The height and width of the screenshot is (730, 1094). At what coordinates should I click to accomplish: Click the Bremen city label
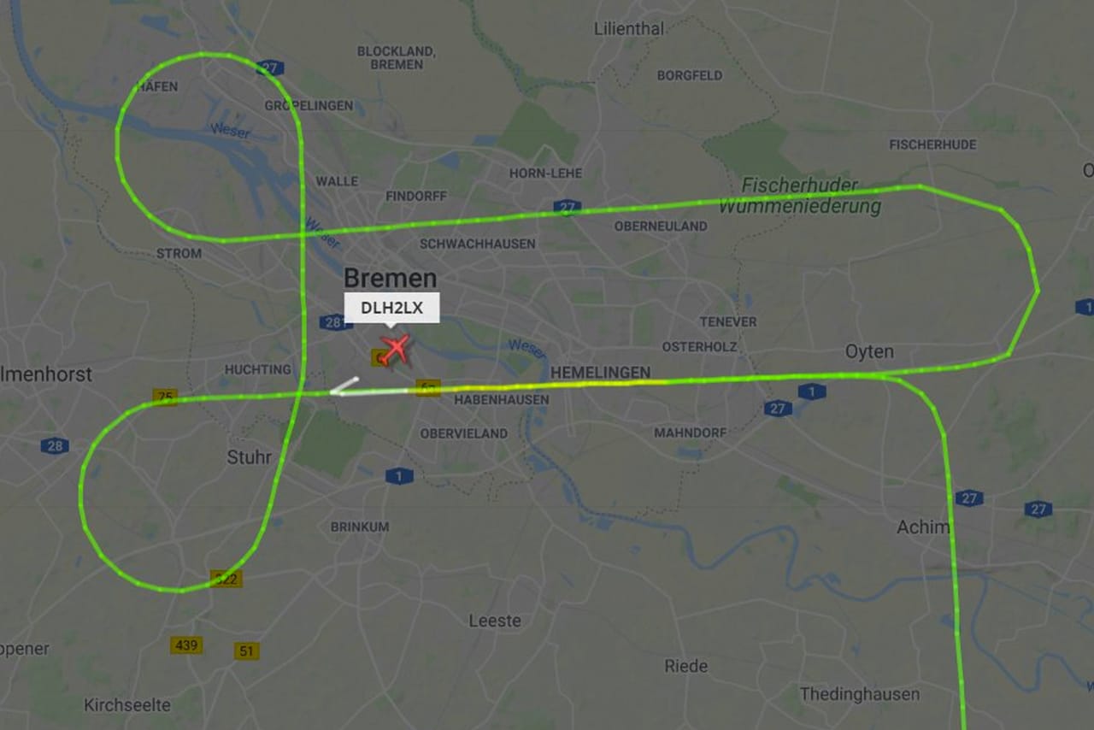point(390,278)
